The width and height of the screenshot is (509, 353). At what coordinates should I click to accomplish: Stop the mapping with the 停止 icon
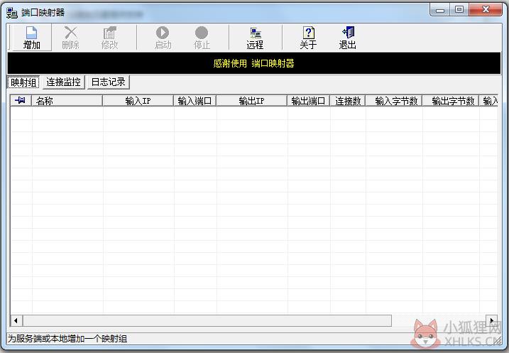click(202, 38)
